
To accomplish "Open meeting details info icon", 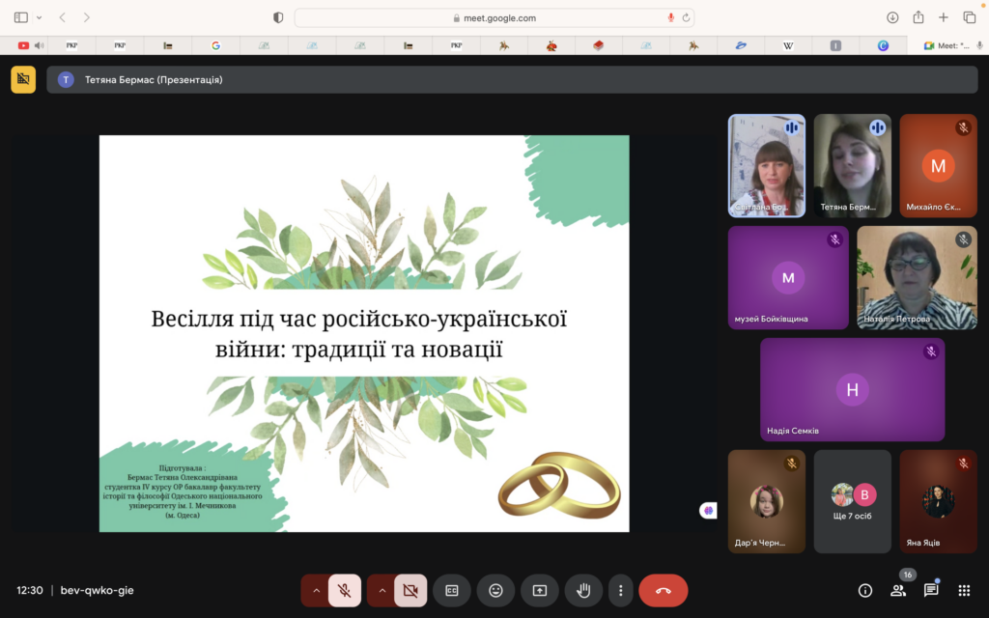I will tap(864, 590).
